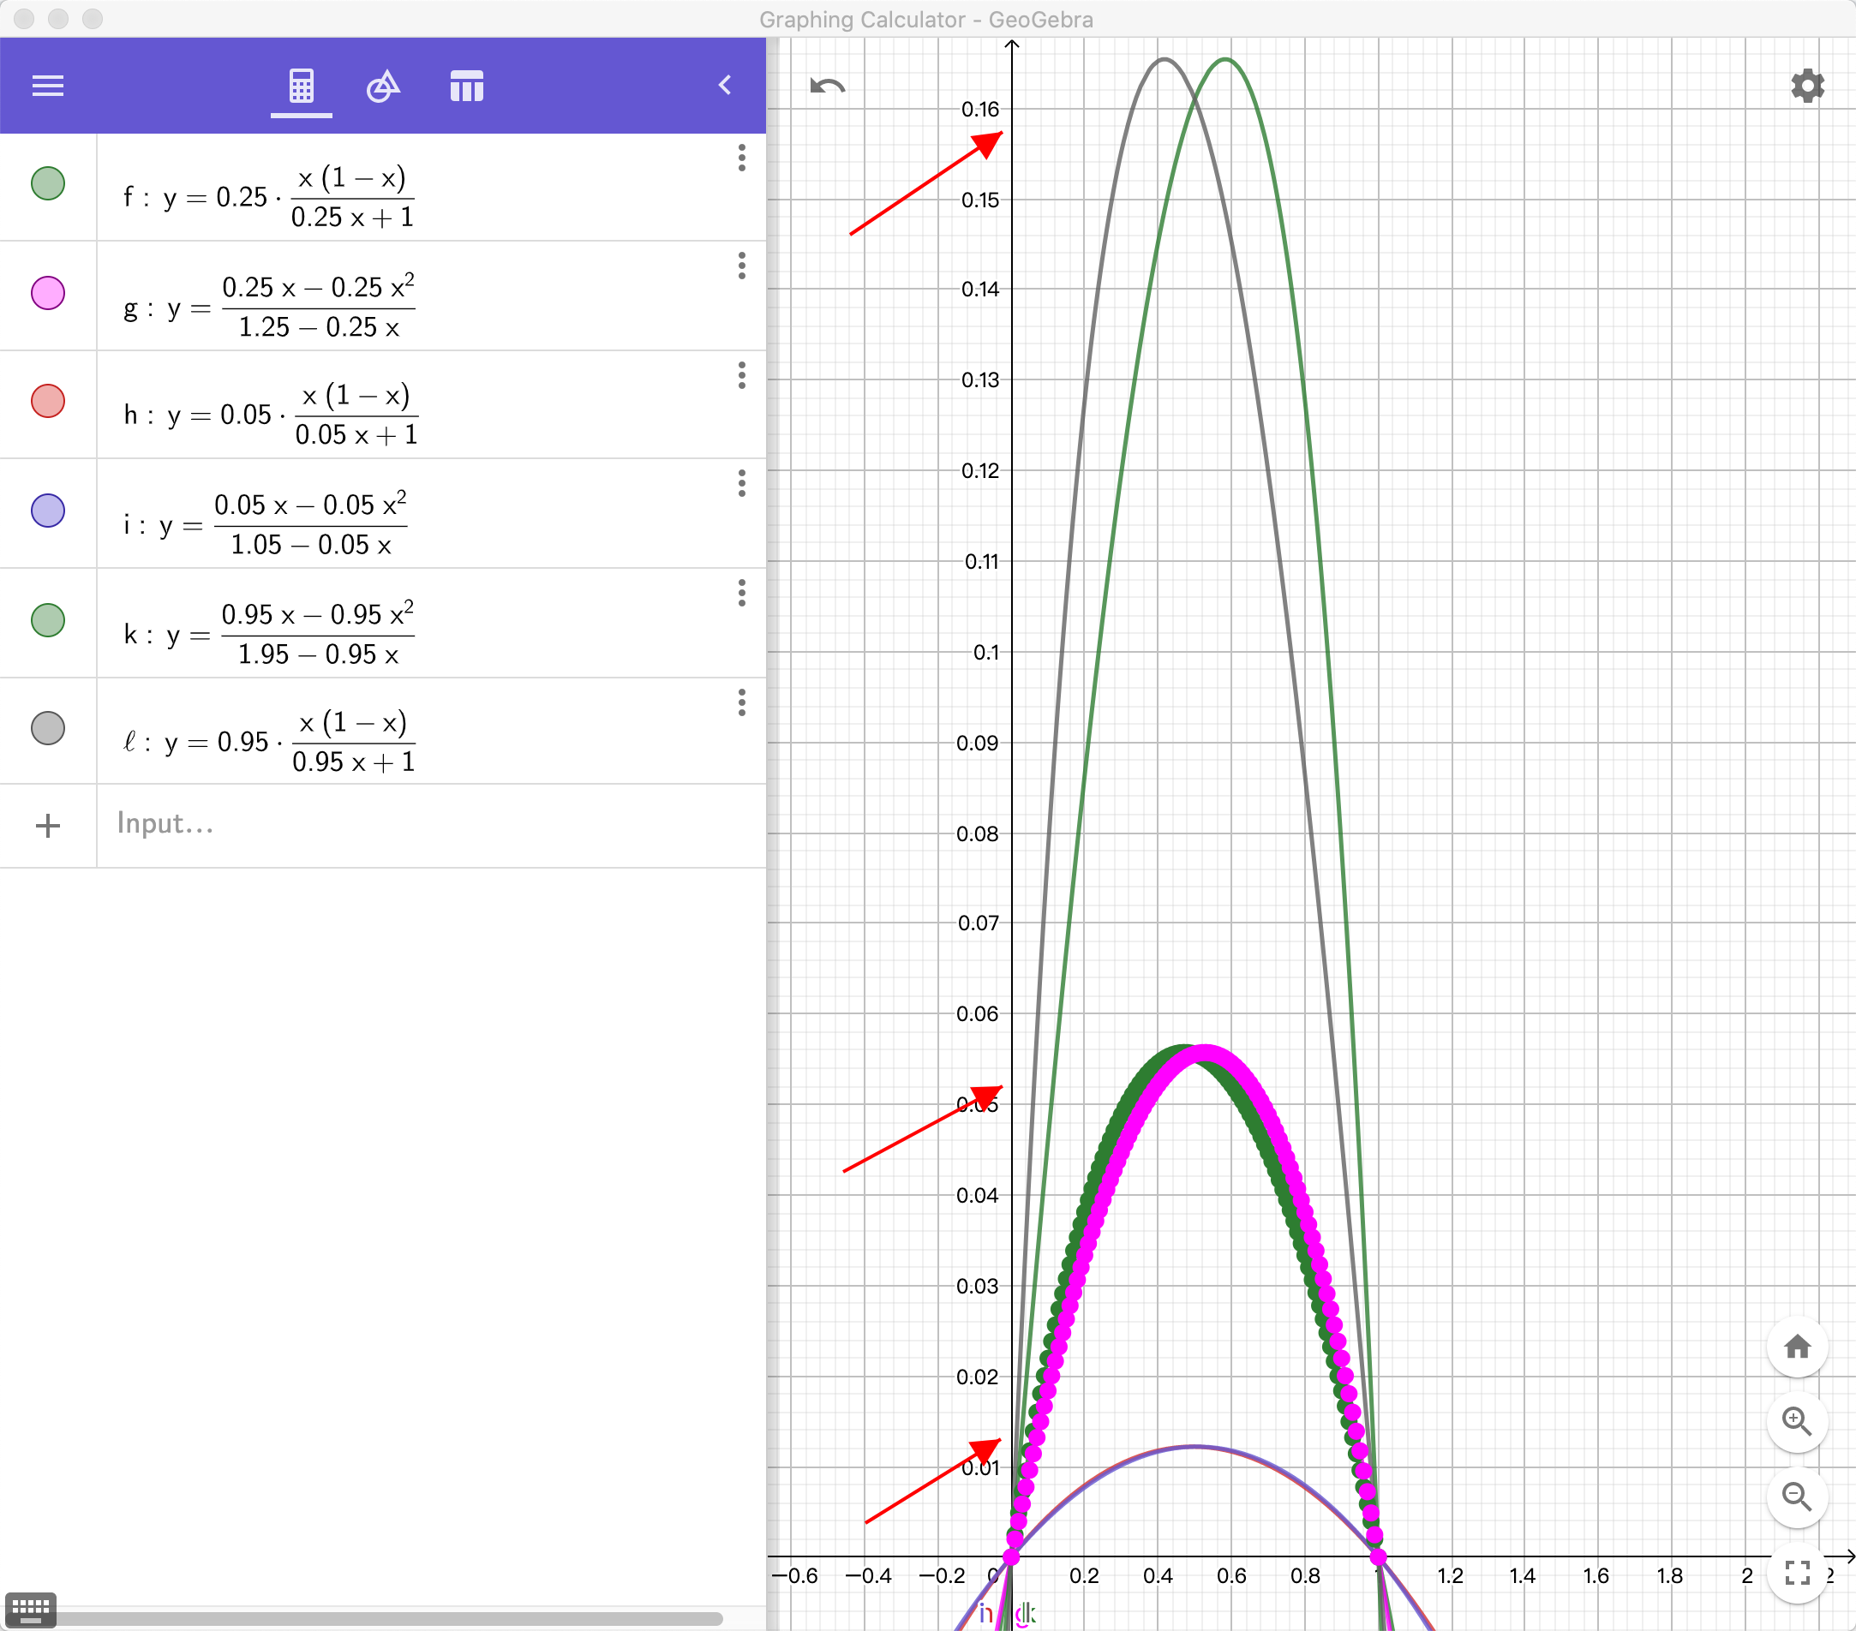The width and height of the screenshot is (1856, 1631).
Task: Open the hamburger main menu
Action: 48,87
